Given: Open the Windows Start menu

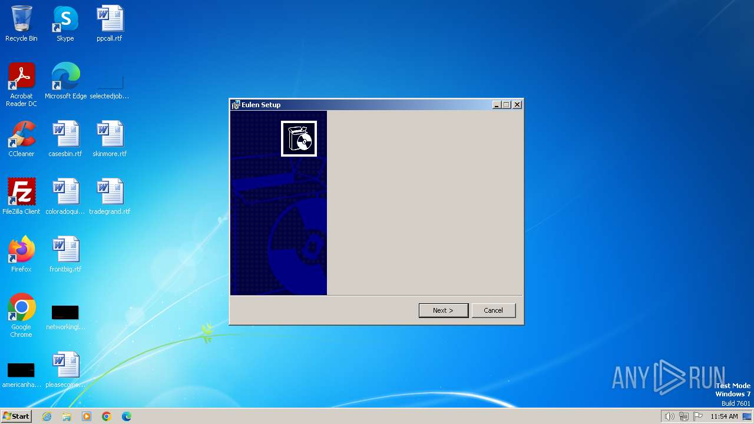Looking at the screenshot, I should pos(16,416).
